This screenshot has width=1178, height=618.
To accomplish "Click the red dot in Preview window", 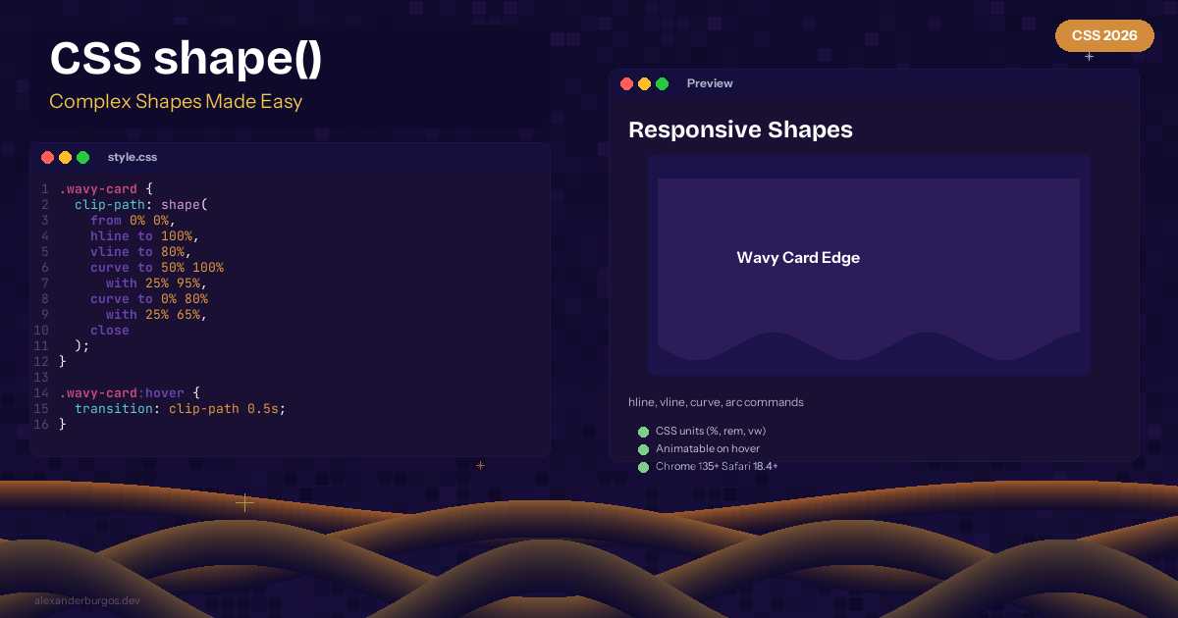I will pyautogui.click(x=626, y=83).
